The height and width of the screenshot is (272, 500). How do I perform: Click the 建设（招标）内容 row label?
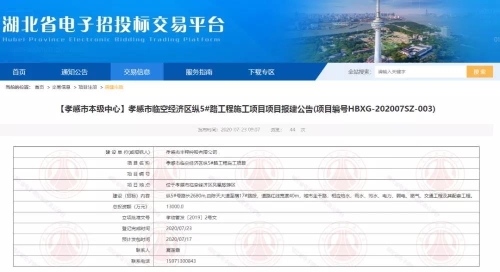131,196
